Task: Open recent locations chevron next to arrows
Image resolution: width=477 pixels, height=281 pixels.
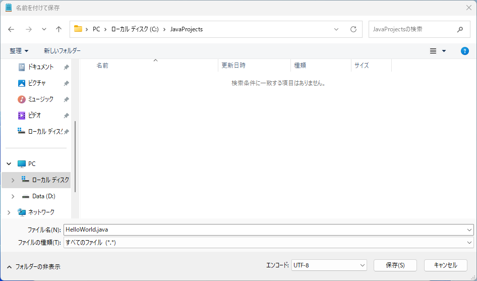Action: tap(44, 29)
